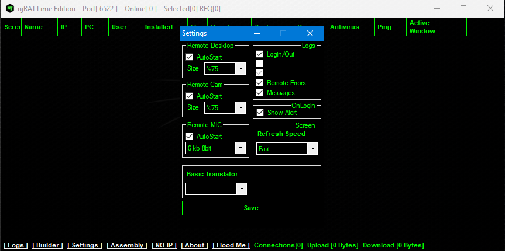Viewport: 505px width, 251px height.
Task: Minimize the Settings dialog
Action: tap(257, 33)
